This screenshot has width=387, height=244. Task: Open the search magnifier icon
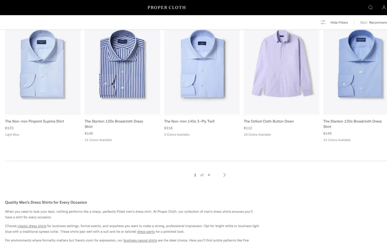coord(370,7)
